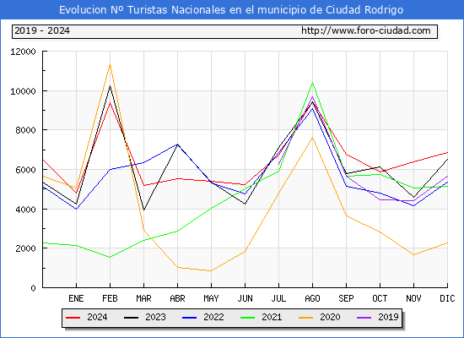Screen dimensions: 464x338
Task: Select the green 2021 legend swatch
Action: (x=248, y=318)
